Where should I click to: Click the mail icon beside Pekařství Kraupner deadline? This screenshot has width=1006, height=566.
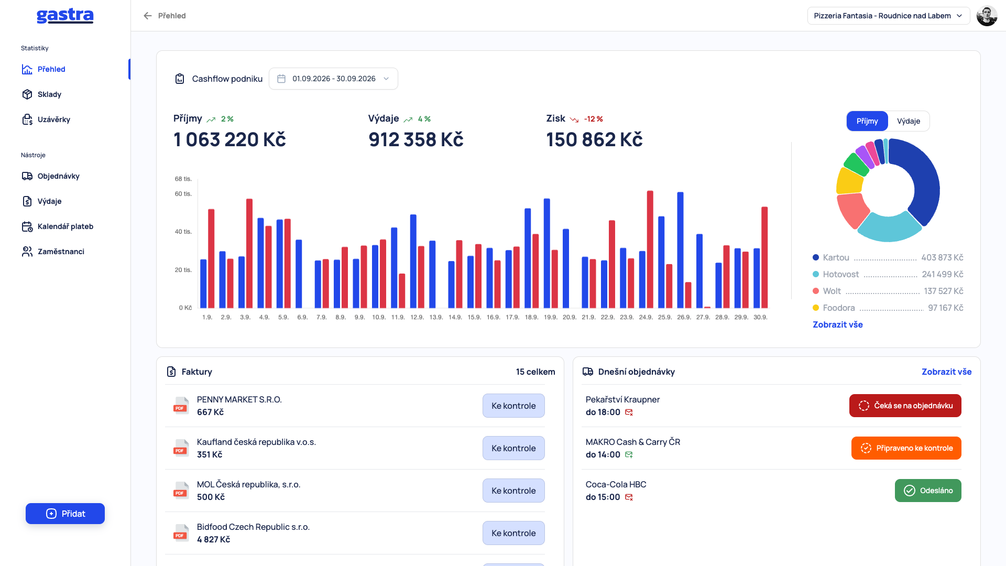pos(629,412)
